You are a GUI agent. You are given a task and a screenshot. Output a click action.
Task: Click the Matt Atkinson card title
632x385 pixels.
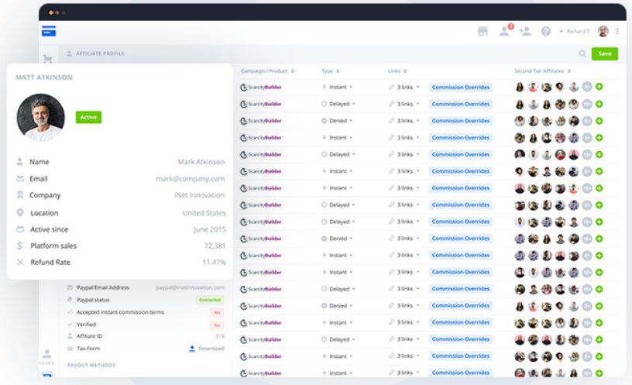click(44, 77)
